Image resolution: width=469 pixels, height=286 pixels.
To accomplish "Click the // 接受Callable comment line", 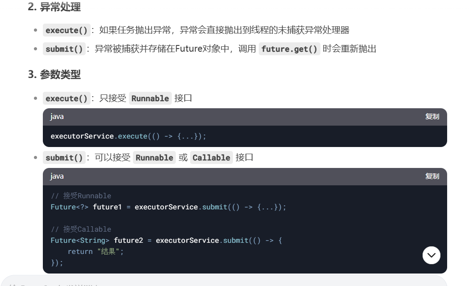I will [81, 229].
